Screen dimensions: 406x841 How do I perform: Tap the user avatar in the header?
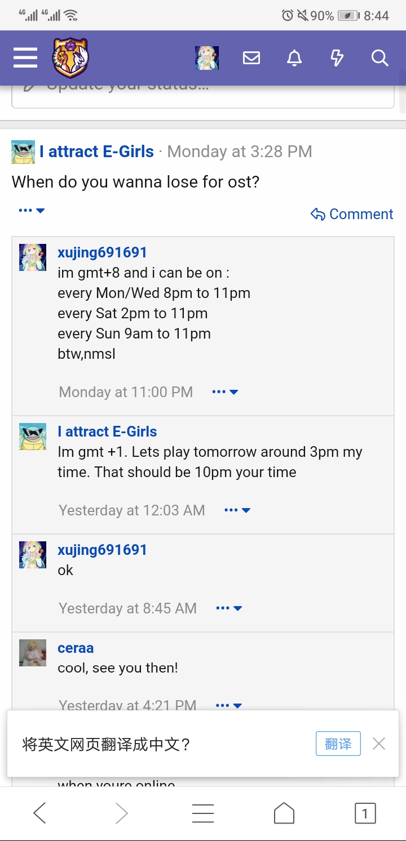(x=207, y=57)
